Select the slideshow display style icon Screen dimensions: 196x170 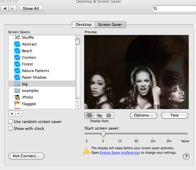click(89, 116)
